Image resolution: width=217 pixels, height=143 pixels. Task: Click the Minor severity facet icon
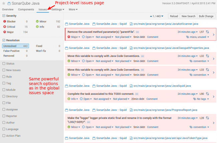tap(37, 21)
